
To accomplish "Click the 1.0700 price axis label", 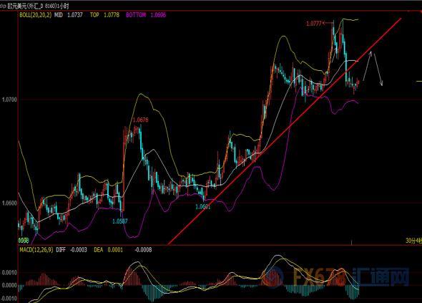I will [x=9, y=100].
